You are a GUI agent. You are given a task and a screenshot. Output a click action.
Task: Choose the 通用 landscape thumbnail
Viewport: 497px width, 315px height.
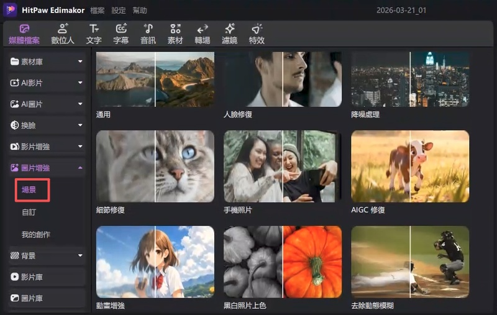[155, 80]
